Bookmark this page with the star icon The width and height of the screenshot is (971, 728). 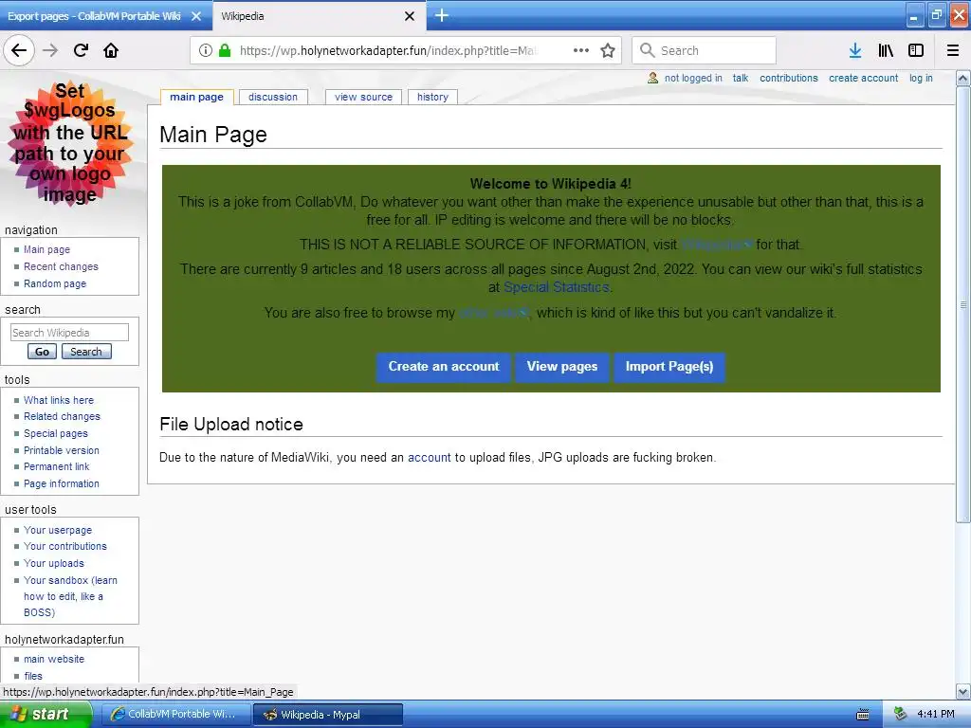coord(608,50)
